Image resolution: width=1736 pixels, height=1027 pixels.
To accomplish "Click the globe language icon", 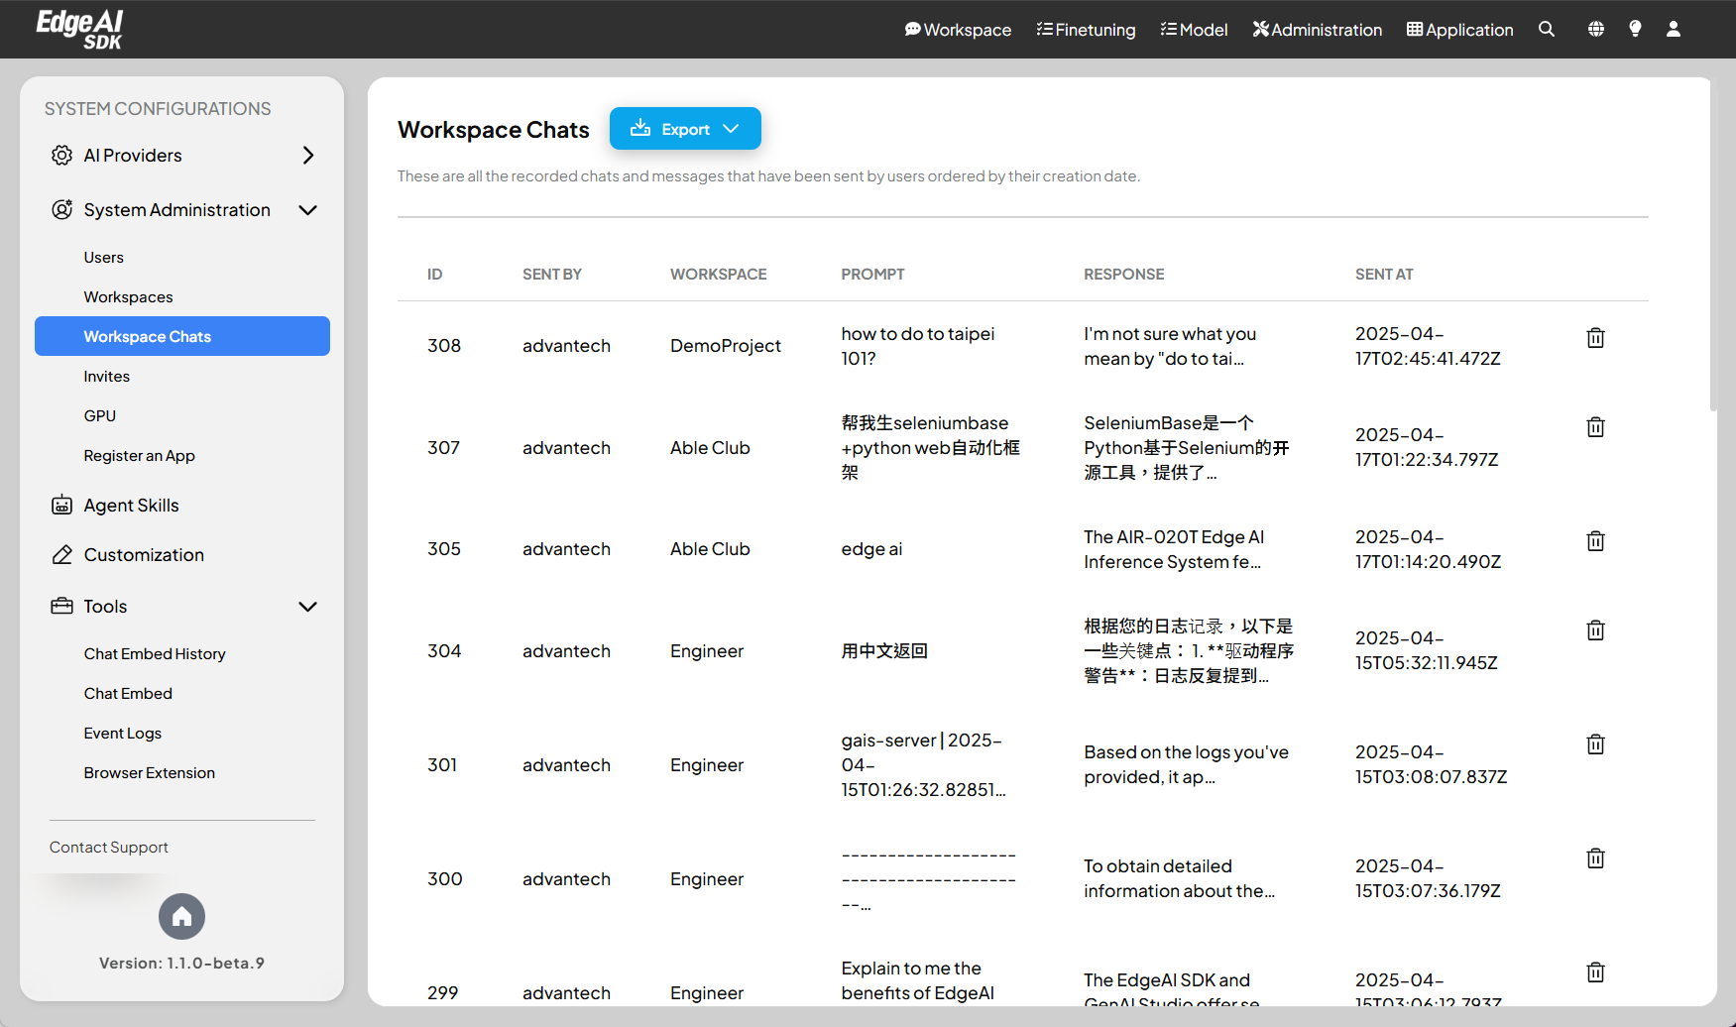I will [1595, 30].
